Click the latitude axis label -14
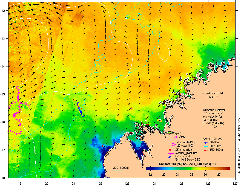 pyautogui.click(x=3, y=66)
